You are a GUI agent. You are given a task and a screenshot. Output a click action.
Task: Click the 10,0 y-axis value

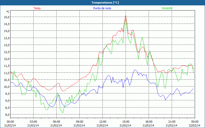pyautogui.click(x=7, y=87)
